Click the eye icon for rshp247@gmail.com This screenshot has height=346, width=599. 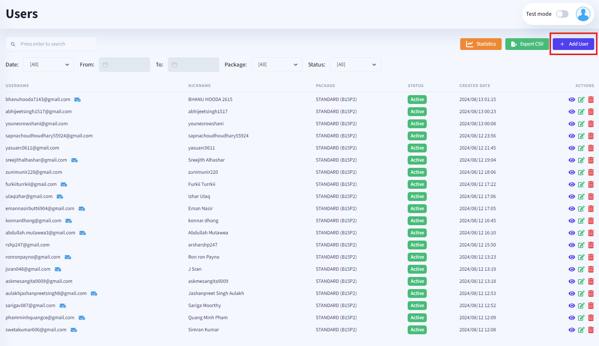pos(571,245)
